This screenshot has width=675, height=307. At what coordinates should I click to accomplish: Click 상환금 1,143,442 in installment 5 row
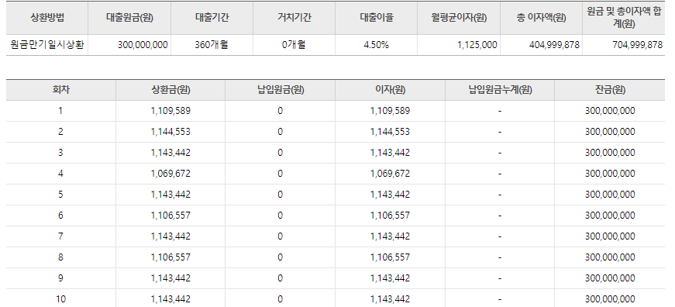(x=170, y=194)
